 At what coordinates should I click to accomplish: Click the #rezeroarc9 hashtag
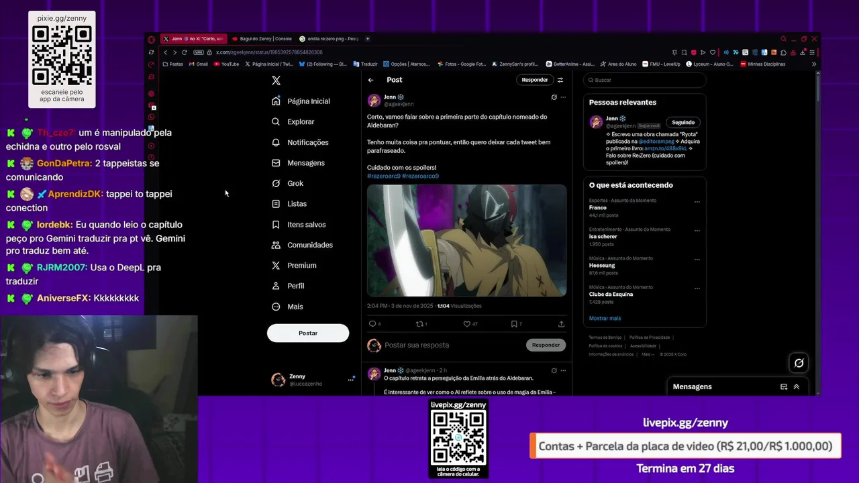(384, 176)
